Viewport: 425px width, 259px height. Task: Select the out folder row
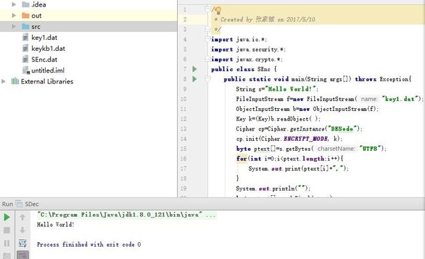[x=88, y=16]
